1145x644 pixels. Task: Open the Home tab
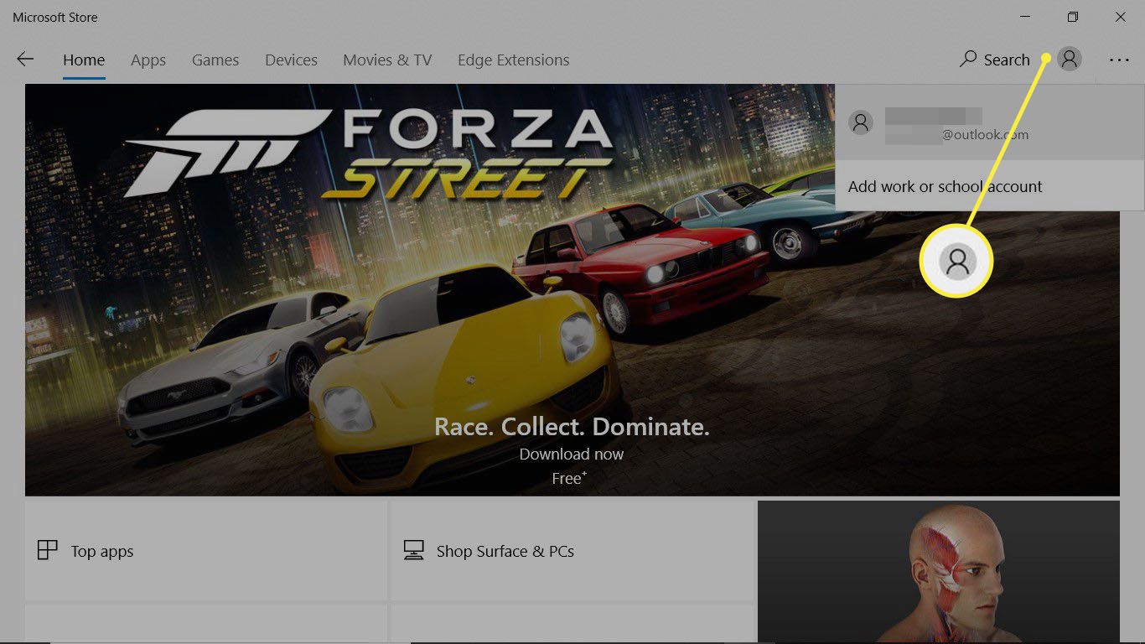click(x=84, y=60)
